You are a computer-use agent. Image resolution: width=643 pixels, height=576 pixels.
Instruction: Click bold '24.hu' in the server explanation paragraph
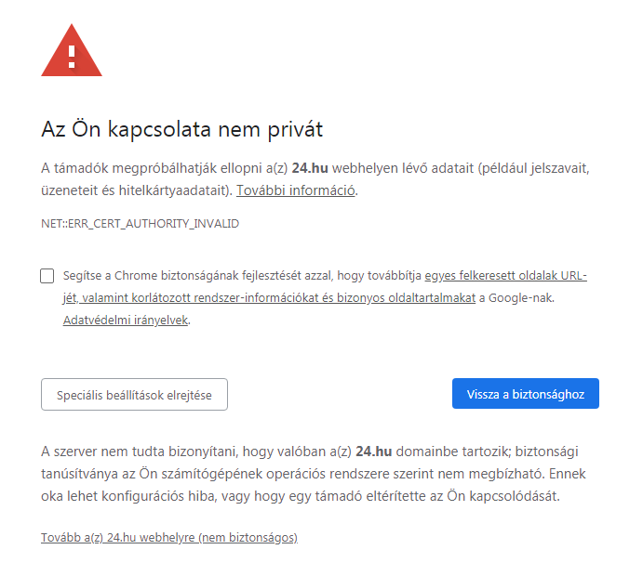pos(373,452)
